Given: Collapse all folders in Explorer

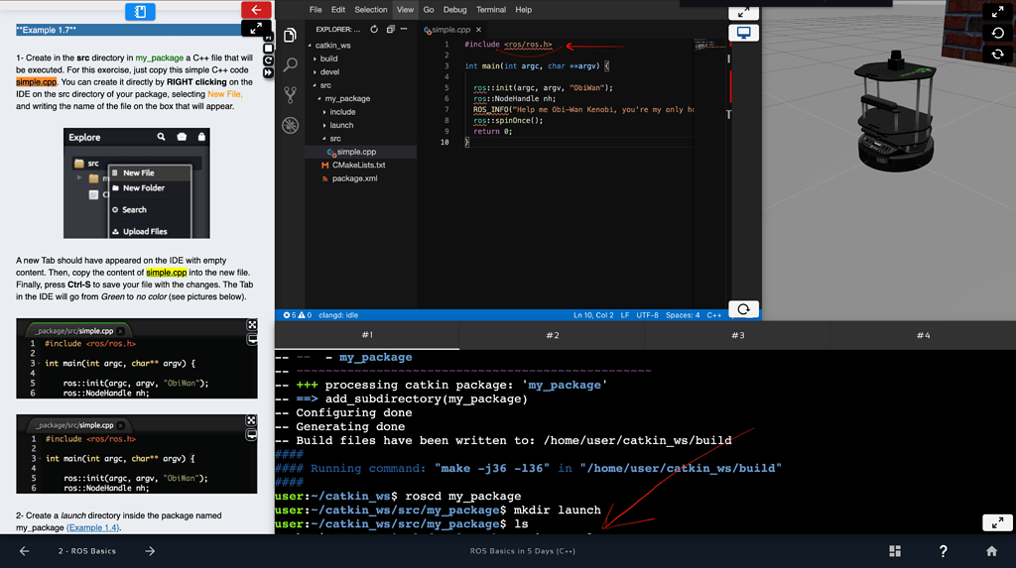Looking at the screenshot, I should [390, 29].
